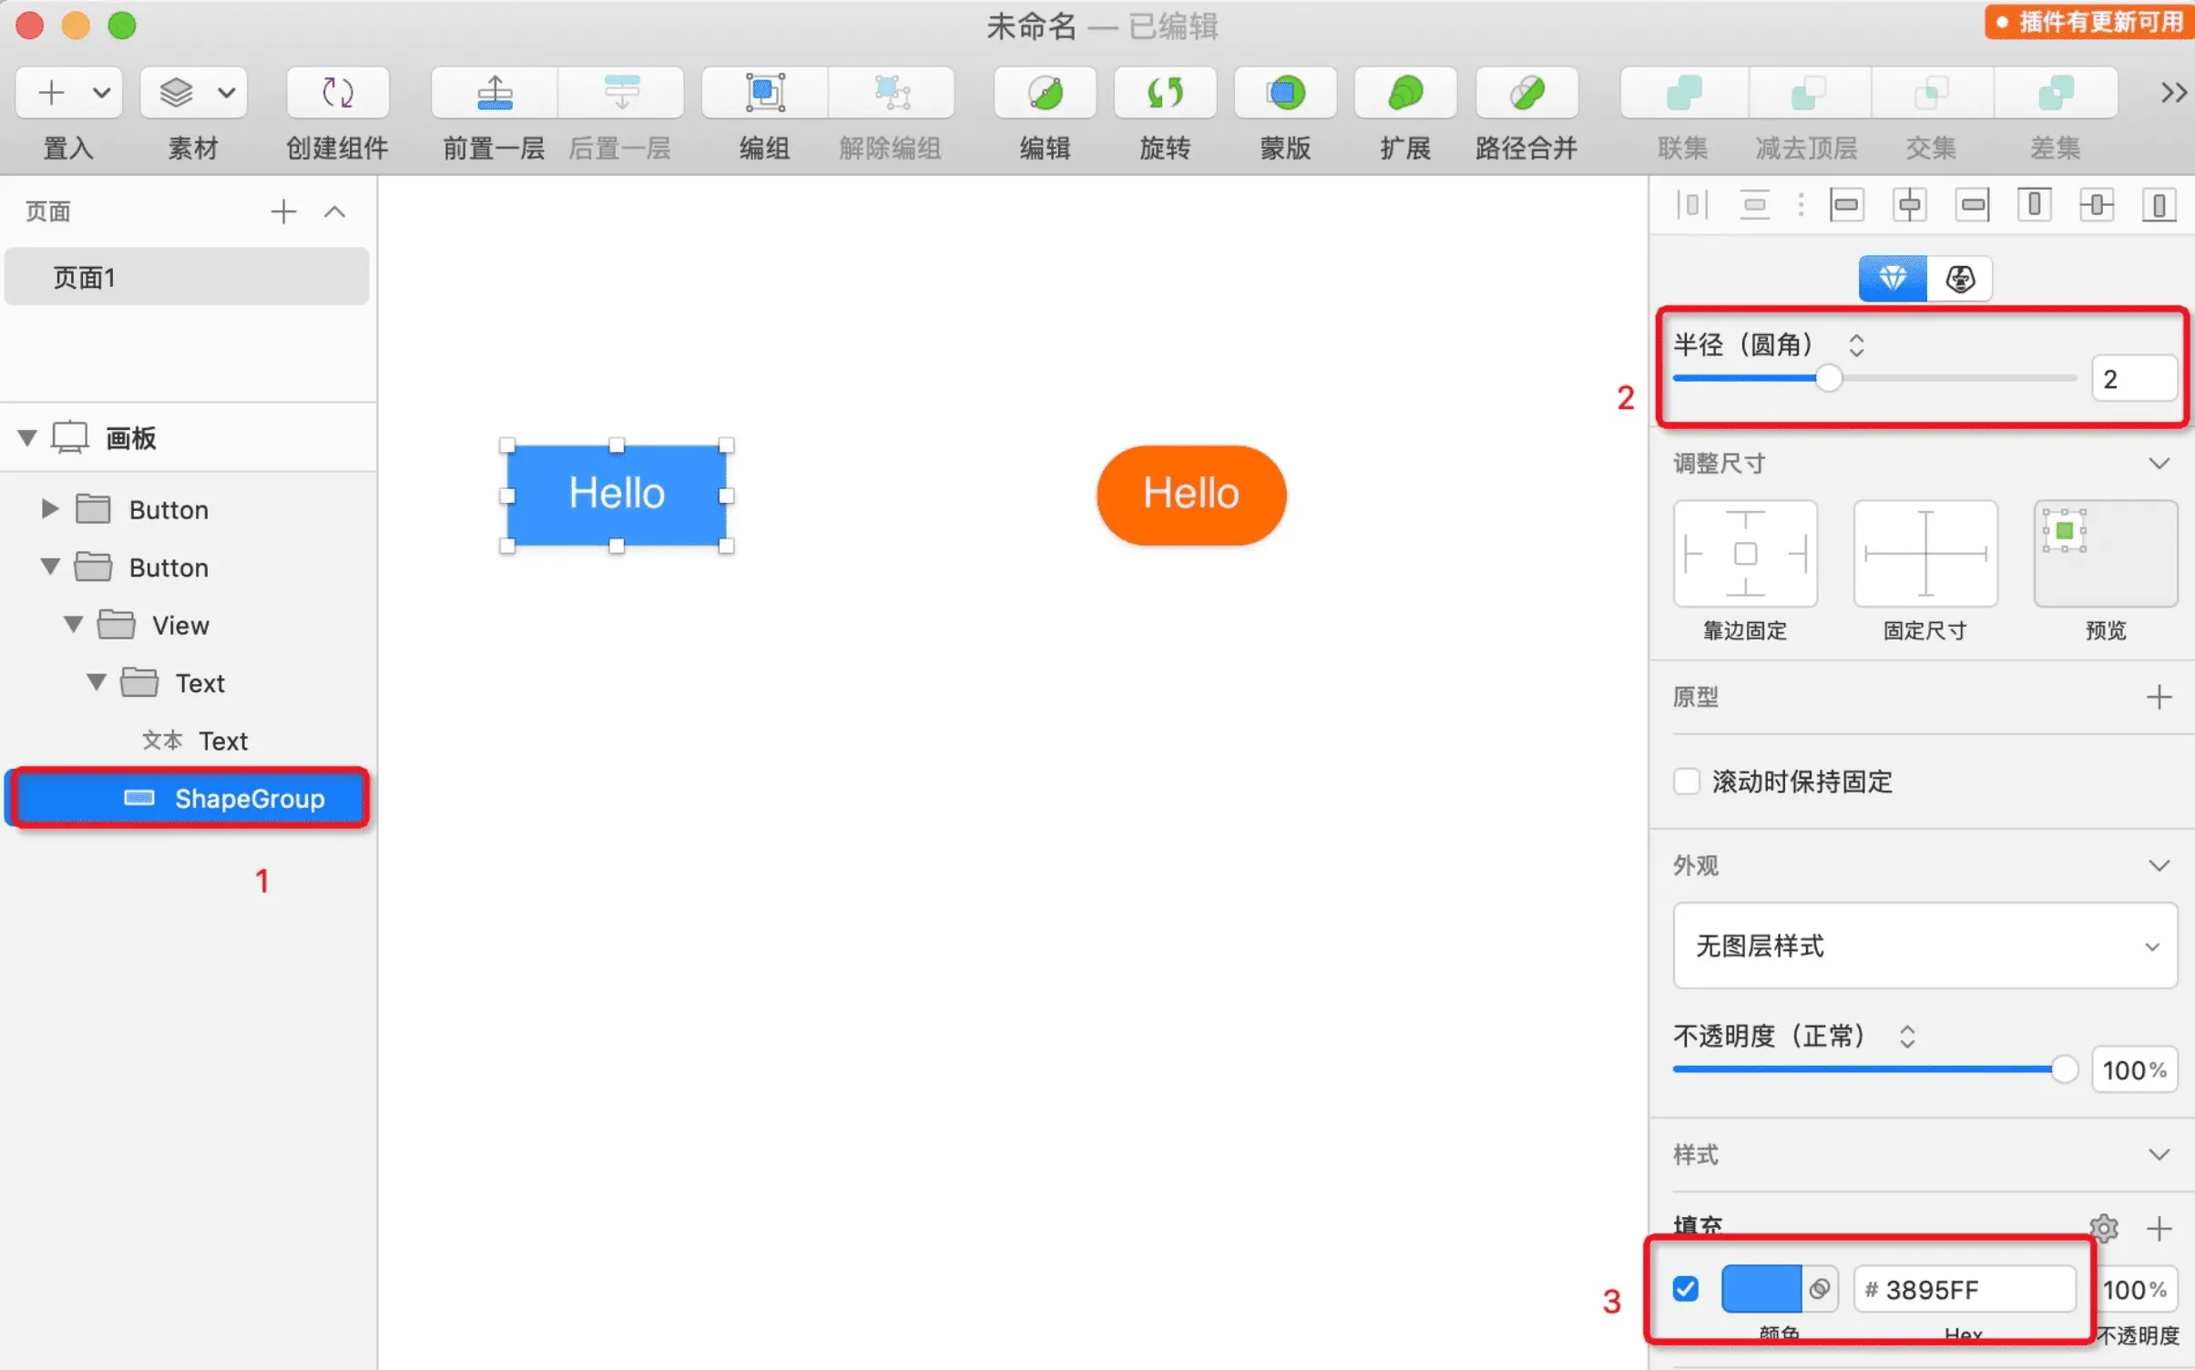This screenshot has height=1370, width=2195.
Task: Click the fill settings gear icon
Action: (2103, 1228)
